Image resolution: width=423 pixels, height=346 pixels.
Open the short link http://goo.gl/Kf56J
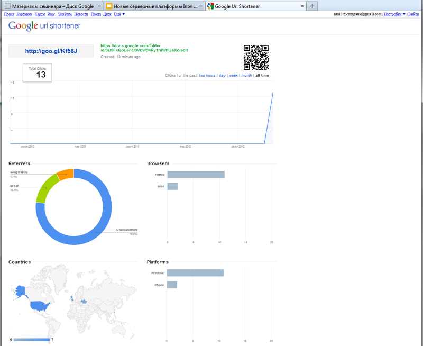click(51, 51)
